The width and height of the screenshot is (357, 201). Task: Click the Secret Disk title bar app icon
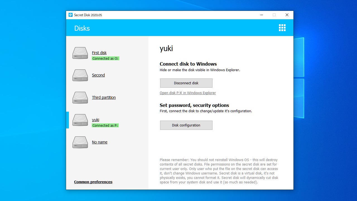[x=71, y=15]
